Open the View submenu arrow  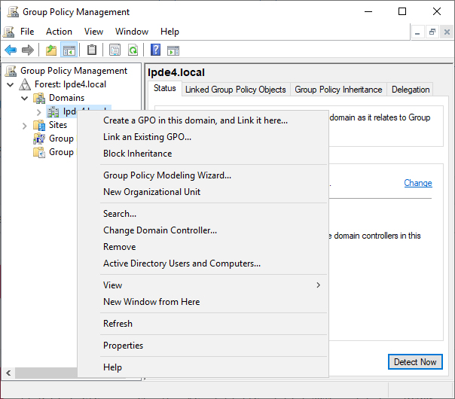point(319,285)
